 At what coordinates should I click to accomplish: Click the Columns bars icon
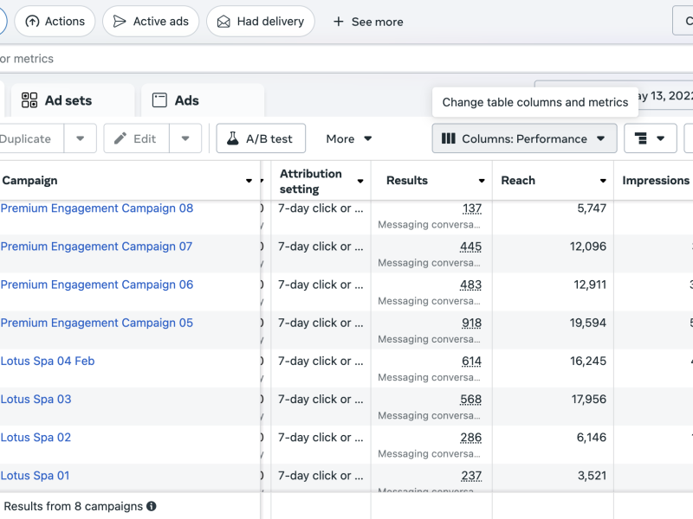pyautogui.click(x=449, y=138)
